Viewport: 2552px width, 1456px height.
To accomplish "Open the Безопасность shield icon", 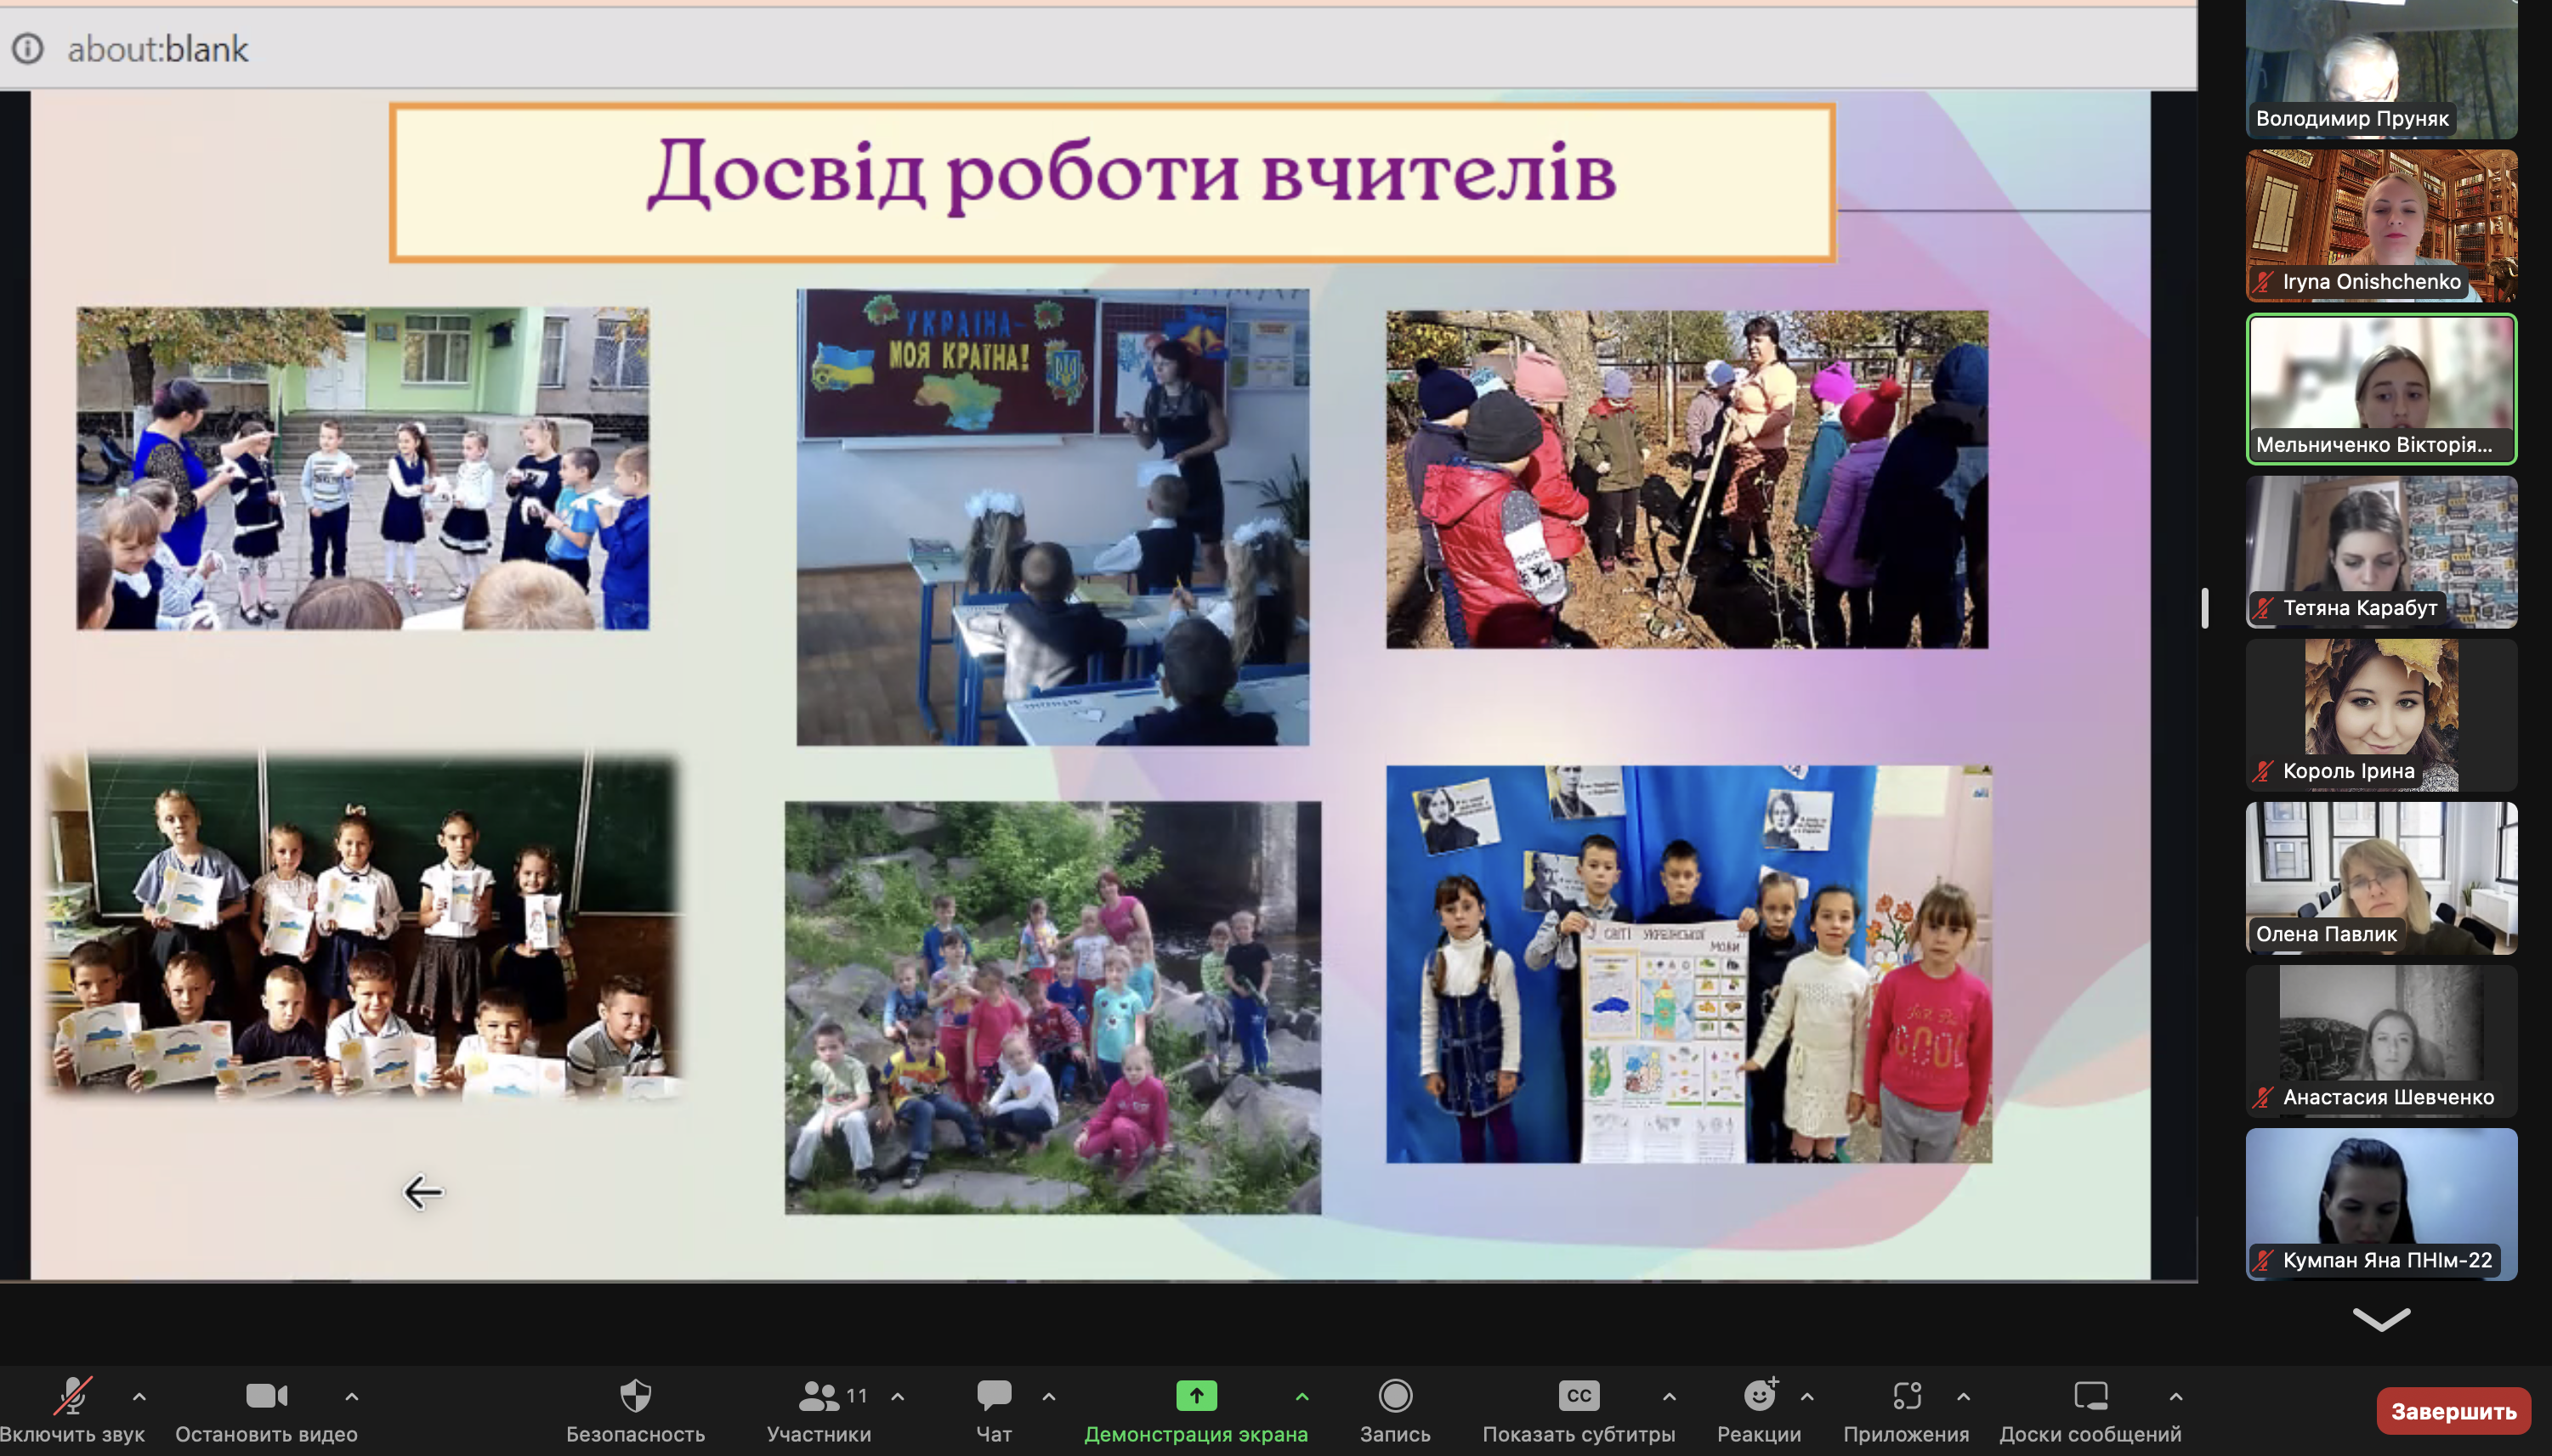I will click(636, 1395).
